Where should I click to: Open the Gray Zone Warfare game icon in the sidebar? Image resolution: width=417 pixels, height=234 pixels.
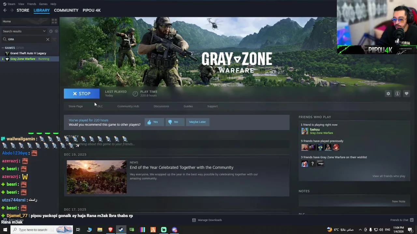7,59
